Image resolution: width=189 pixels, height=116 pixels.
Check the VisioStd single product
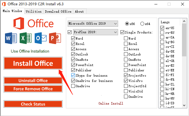[x=126, y=91]
